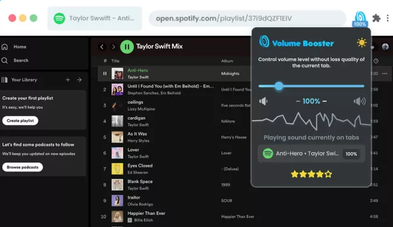Click the cardigan album cover thumbnail
The image size is (393, 227).
click(x=117, y=121)
